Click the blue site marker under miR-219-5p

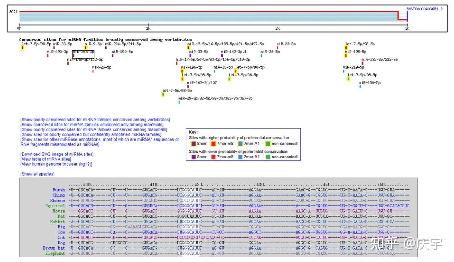[344, 71]
